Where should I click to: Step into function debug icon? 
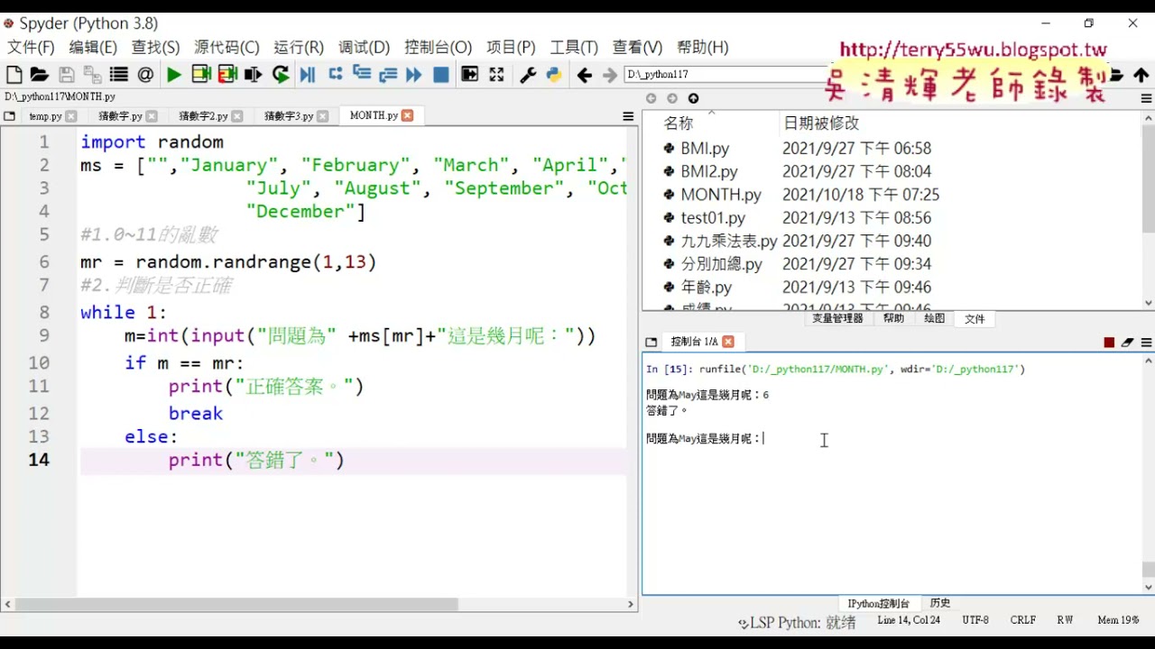[362, 75]
